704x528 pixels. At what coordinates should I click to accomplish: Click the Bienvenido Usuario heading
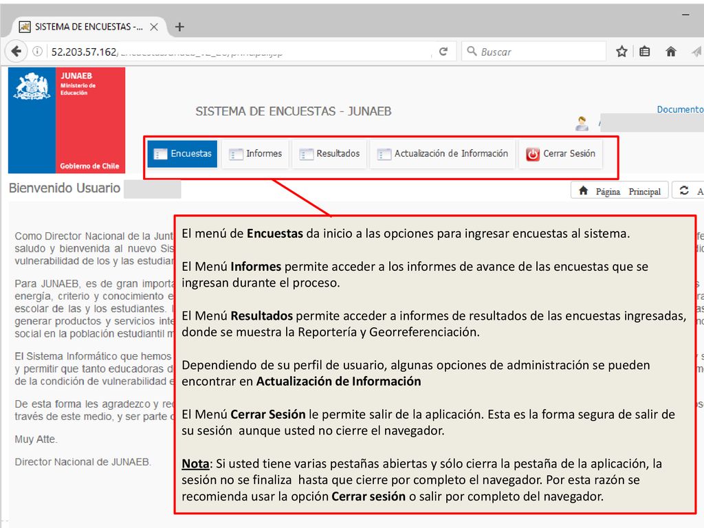(65, 188)
